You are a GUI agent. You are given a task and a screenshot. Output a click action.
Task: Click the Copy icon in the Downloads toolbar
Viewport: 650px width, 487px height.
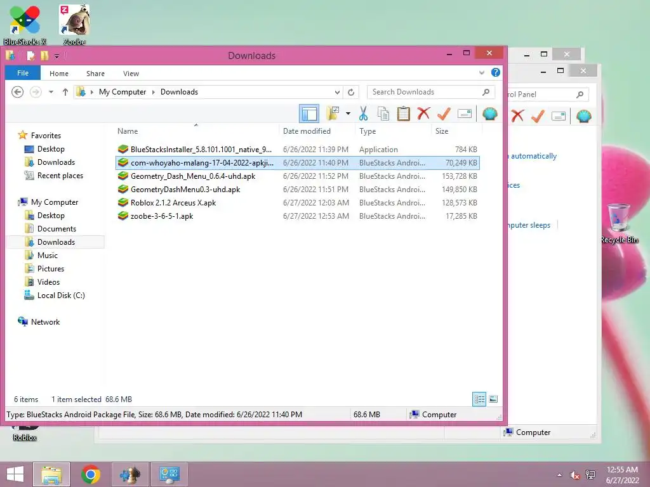(x=383, y=114)
